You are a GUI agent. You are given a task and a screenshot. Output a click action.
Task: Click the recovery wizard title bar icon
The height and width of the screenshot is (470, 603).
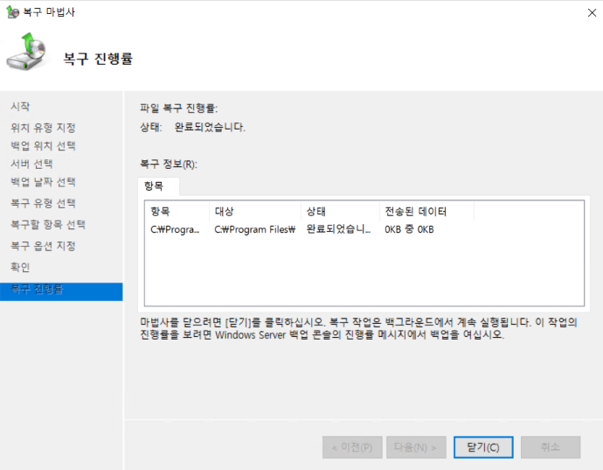(x=10, y=11)
